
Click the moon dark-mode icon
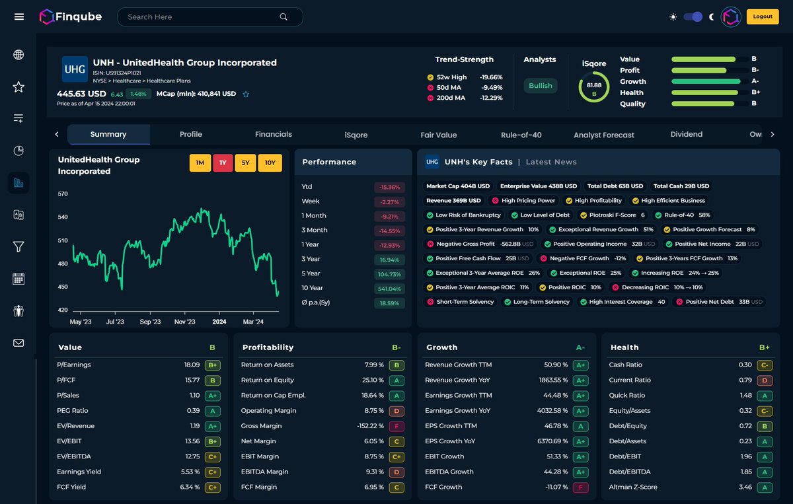coord(712,17)
